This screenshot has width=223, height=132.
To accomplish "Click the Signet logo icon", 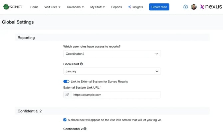I will pyautogui.click(x=6, y=7).
